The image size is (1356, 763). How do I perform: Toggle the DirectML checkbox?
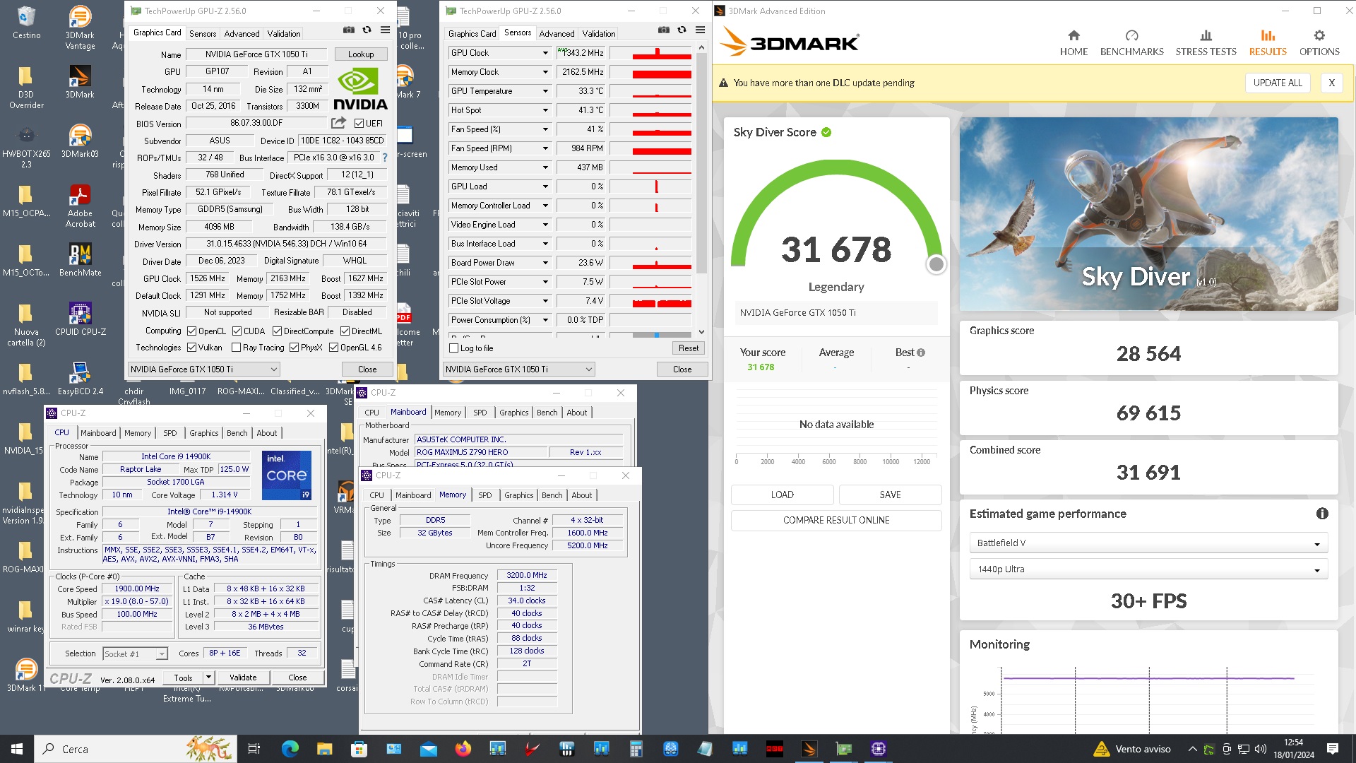pos(345,331)
